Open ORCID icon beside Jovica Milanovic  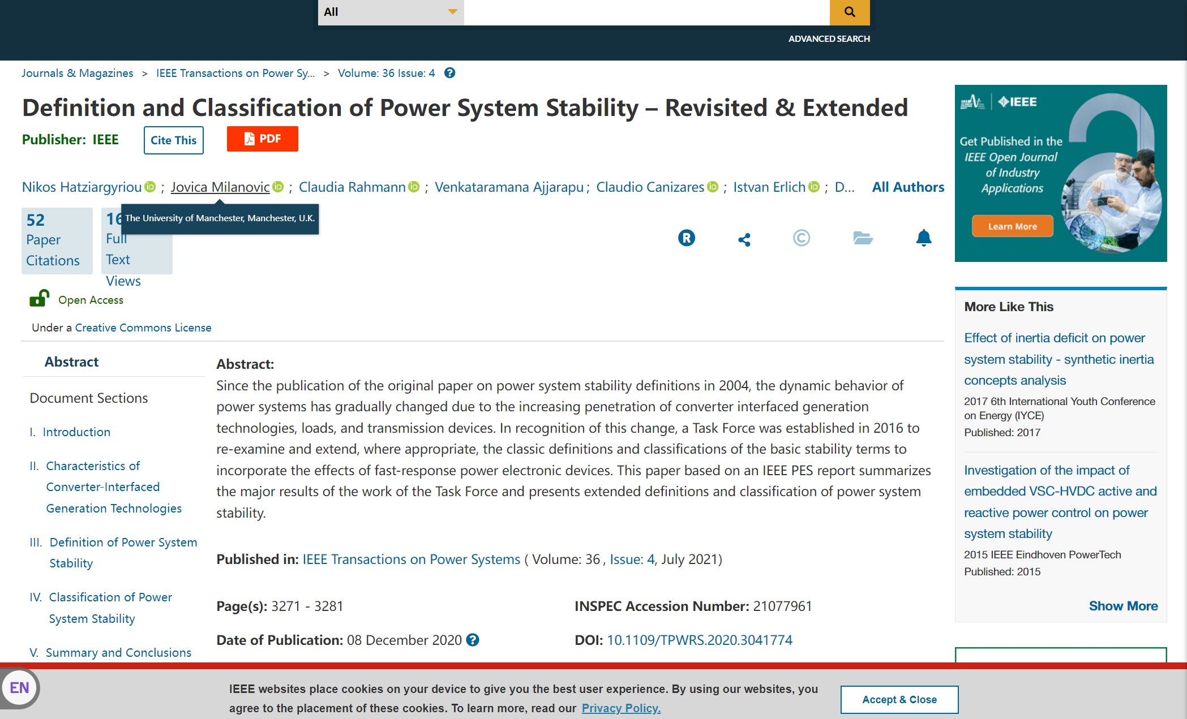click(x=278, y=186)
